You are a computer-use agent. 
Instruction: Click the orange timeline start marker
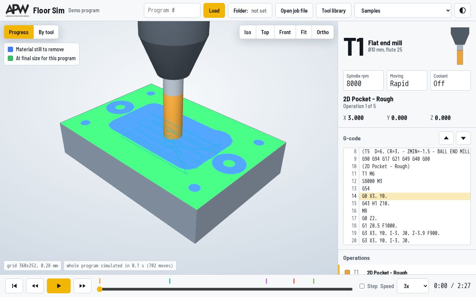point(100,281)
